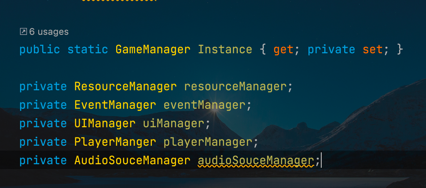
Task: Click the eventManager field name
Action: [x=205, y=105]
